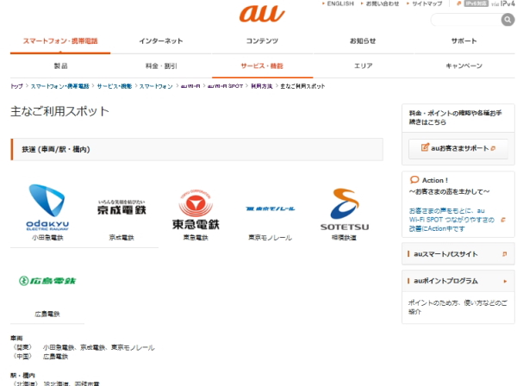Click the Tokyu (東急電鉄) logo
The width and height of the screenshot is (517, 386).
[196, 211]
